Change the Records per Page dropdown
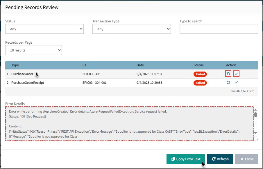 pyautogui.click(x=33, y=50)
